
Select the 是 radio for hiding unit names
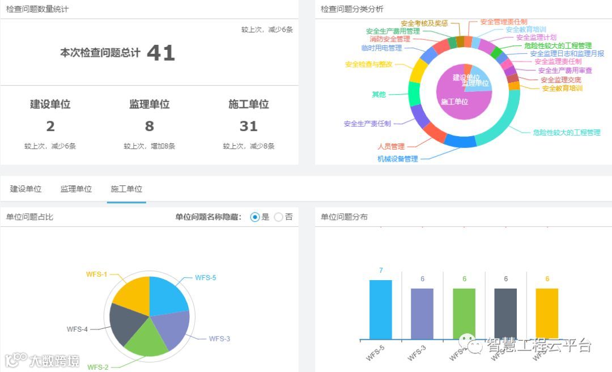pos(255,217)
